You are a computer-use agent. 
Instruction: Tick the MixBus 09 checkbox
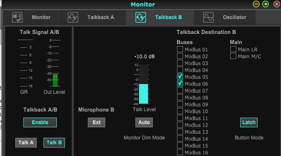tap(180, 104)
